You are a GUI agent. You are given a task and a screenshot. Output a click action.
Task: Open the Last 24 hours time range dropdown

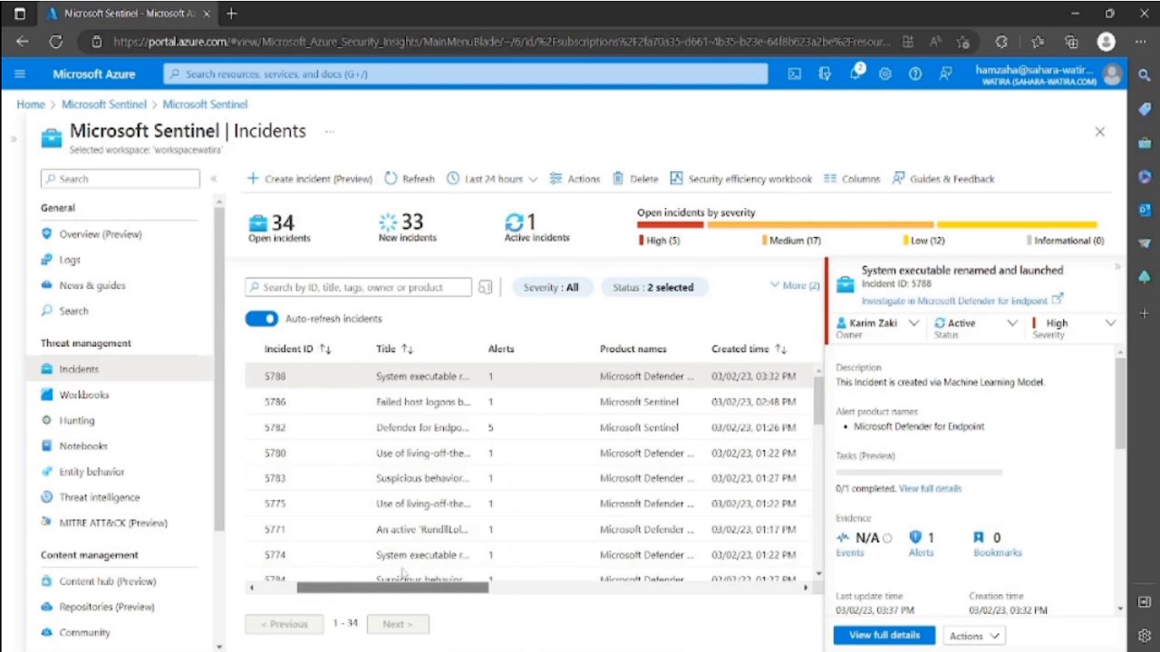click(492, 179)
